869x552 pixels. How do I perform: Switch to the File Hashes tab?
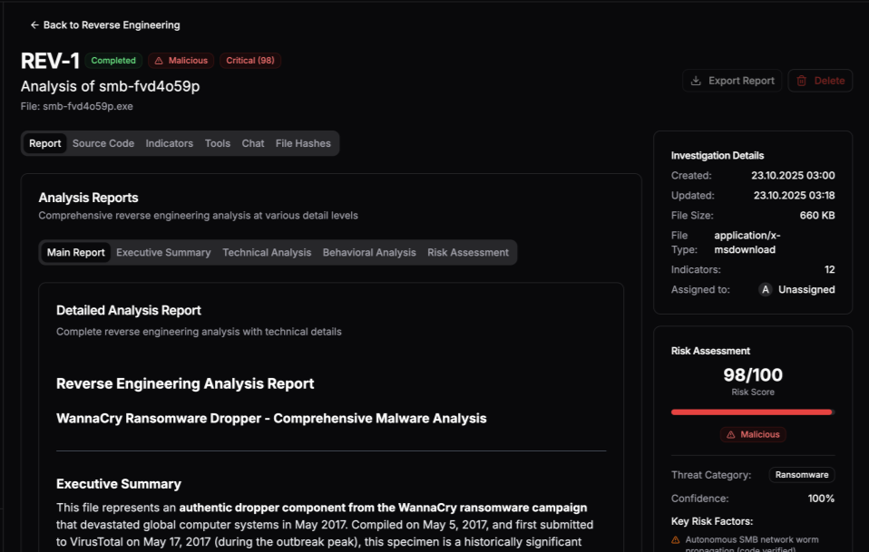pos(303,143)
